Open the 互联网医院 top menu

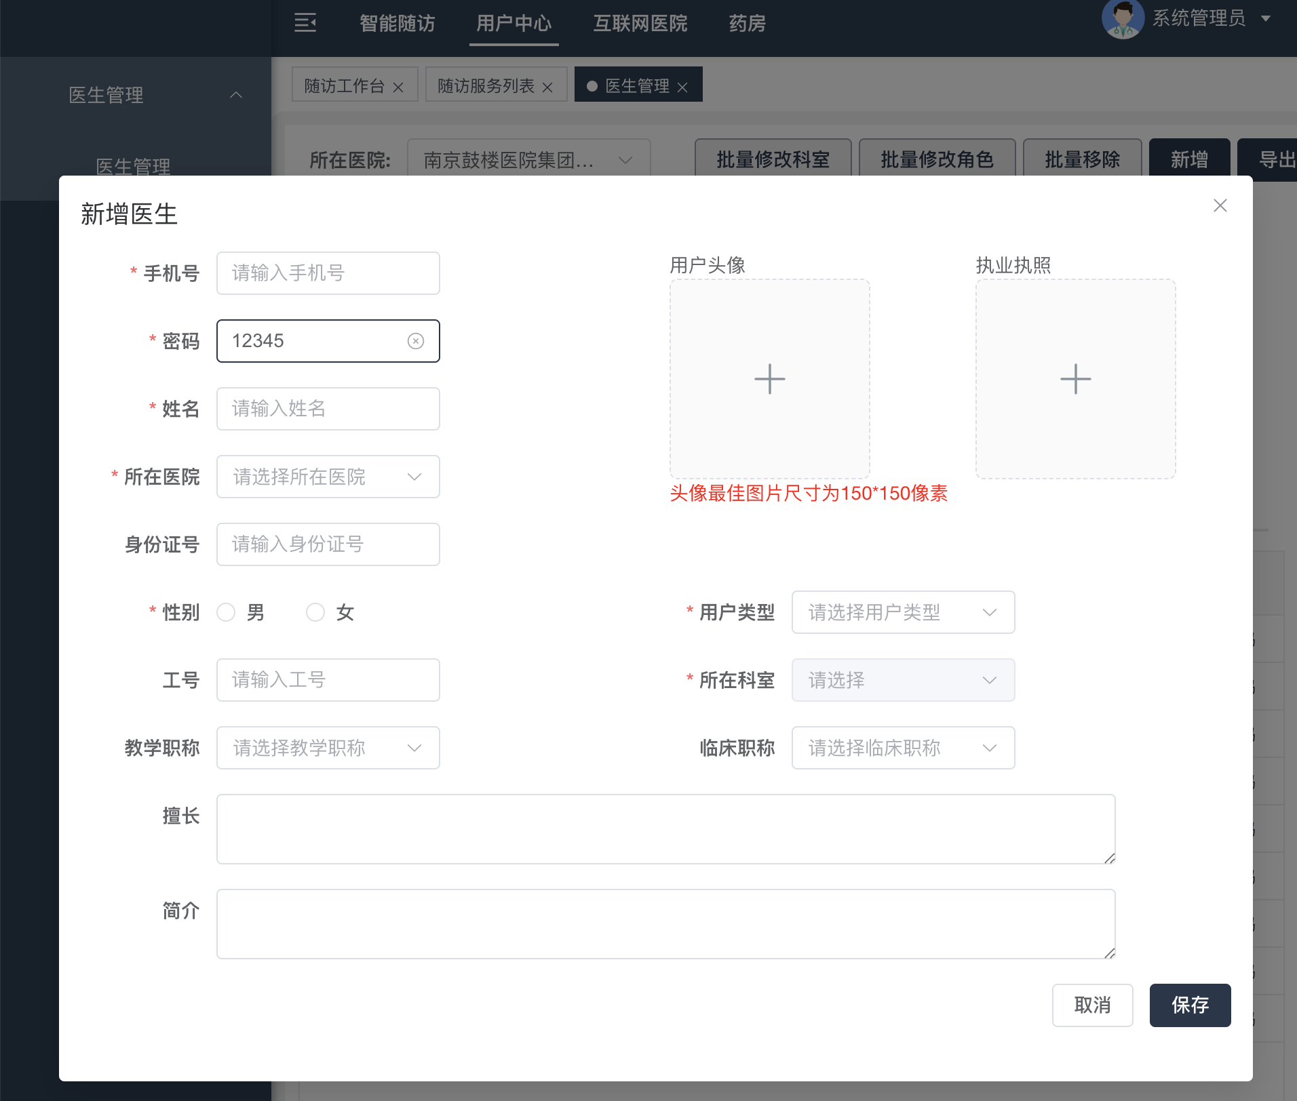pos(640,24)
